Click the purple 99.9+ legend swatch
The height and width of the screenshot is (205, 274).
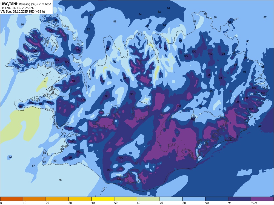coord(262,199)
